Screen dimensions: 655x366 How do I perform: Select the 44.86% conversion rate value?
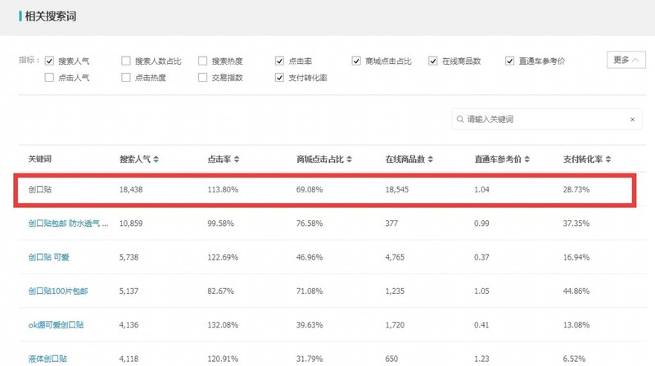pos(576,291)
